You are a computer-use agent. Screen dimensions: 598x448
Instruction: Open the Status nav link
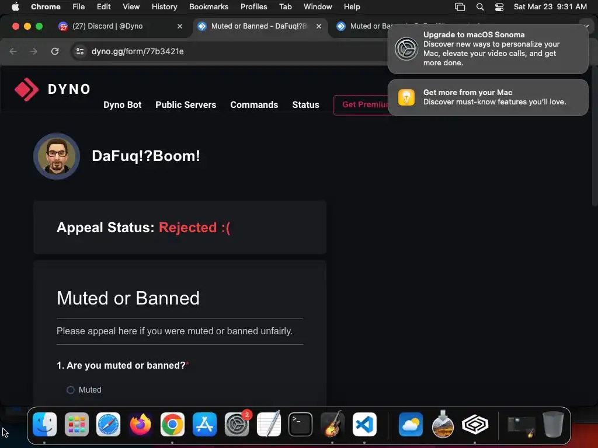pos(305,105)
